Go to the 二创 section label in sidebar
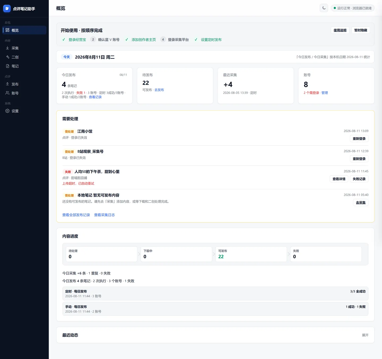This screenshot has width=382, height=359. coord(15,57)
